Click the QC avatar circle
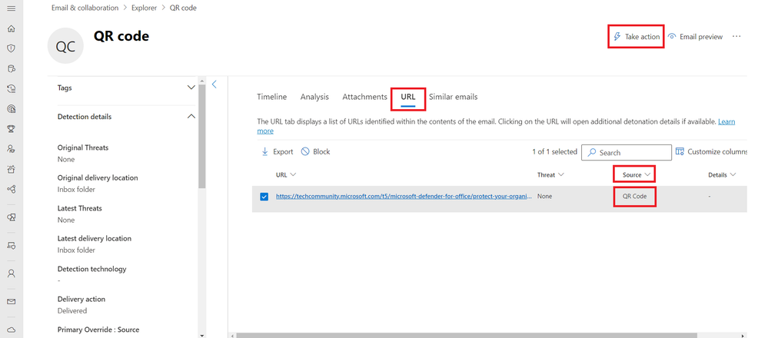Image resolution: width=768 pixels, height=338 pixels. click(65, 45)
